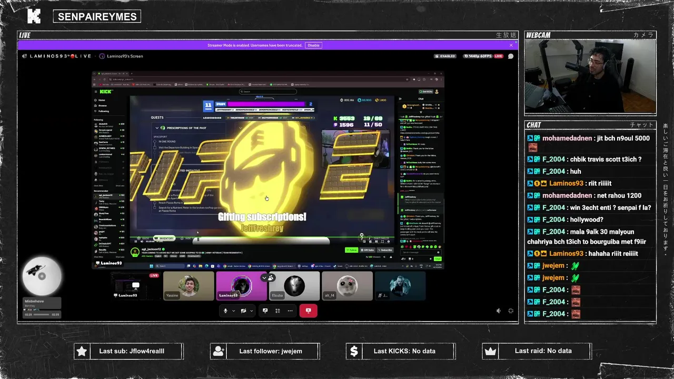Click the Misbehave album disc art
This screenshot has height=379, width=674.
tap(42, 275)
